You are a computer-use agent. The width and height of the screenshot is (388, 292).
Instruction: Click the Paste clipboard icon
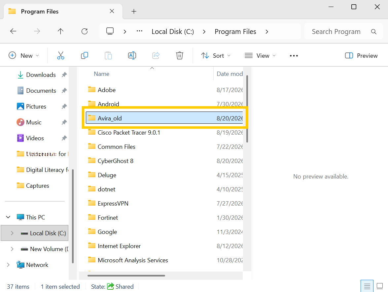(x=108, y=55)
